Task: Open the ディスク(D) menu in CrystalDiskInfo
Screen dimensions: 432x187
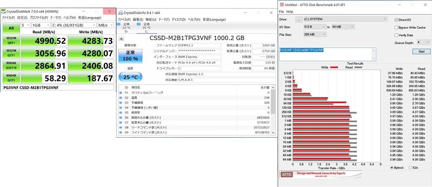Action: click(x=178, y=19)
